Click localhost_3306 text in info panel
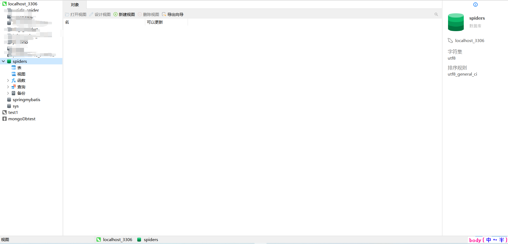This screenshot has width=508, height=244. 470,40
